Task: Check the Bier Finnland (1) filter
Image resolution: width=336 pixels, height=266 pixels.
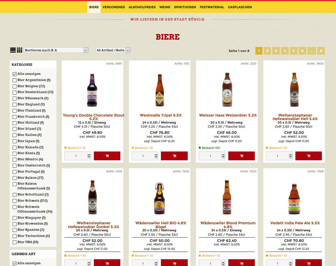Action: pyautogui.click(x=15, y=111)
